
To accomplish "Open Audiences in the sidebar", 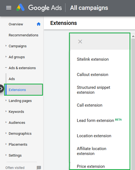I will click(17, 123).
